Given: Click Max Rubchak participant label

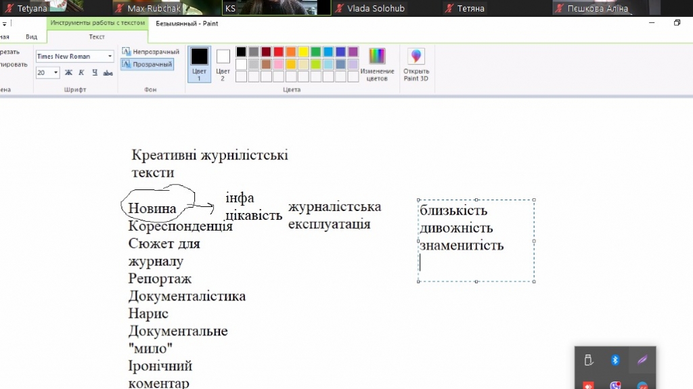Looking at the screenshot, I should coord(154,8).
